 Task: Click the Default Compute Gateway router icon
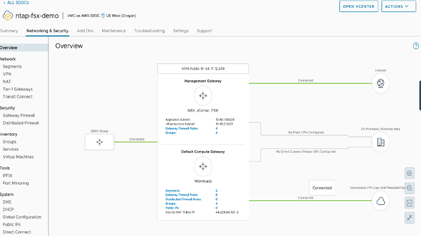203,167
